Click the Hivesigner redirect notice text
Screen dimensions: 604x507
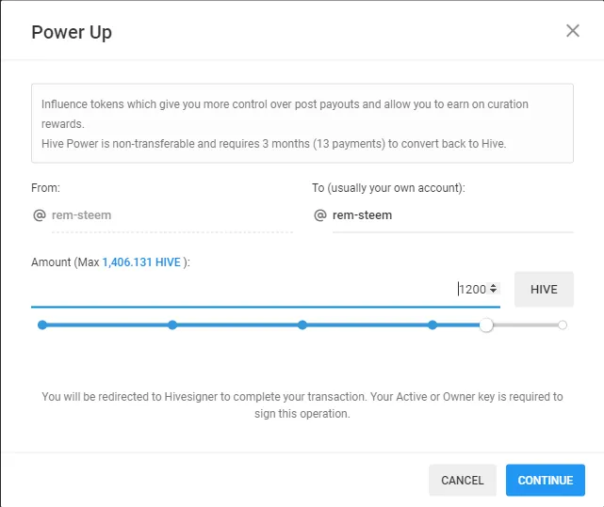(302, 405)
